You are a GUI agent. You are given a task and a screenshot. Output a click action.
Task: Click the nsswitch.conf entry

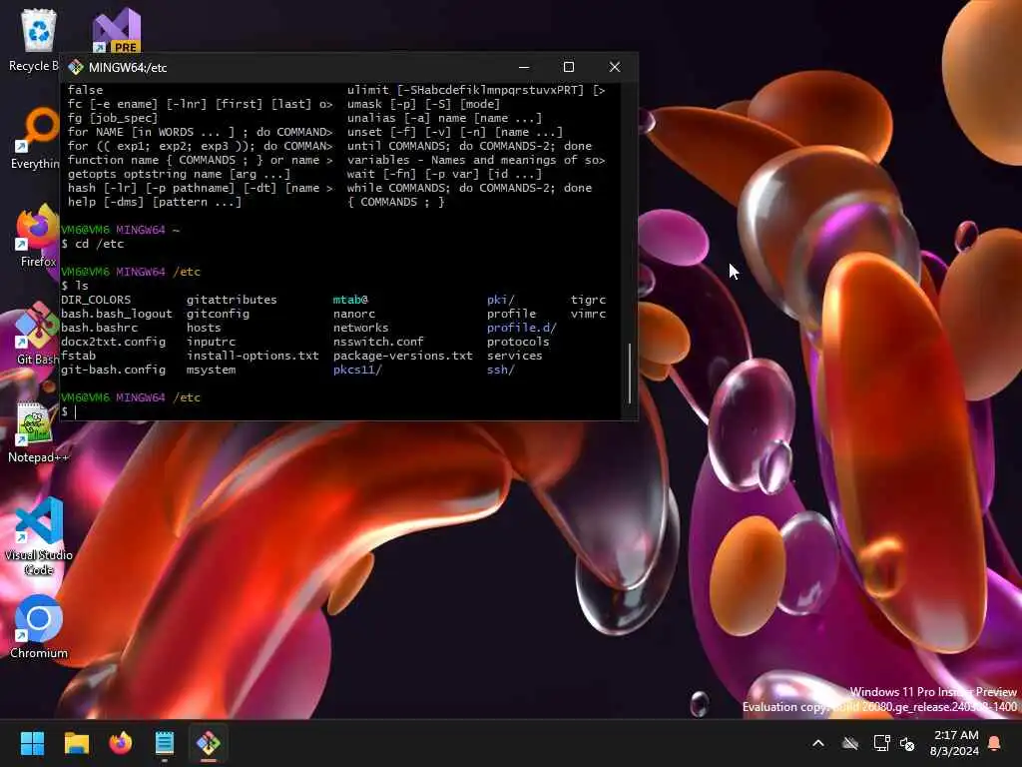(x=378, y=342)
